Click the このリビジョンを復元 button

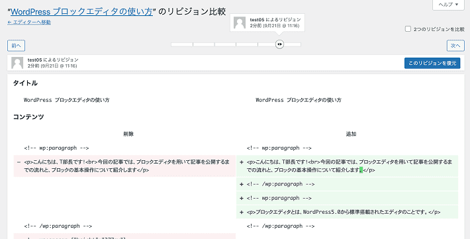coord(432,63)
